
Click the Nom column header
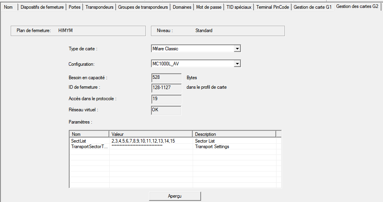click(x=89, y=134)
